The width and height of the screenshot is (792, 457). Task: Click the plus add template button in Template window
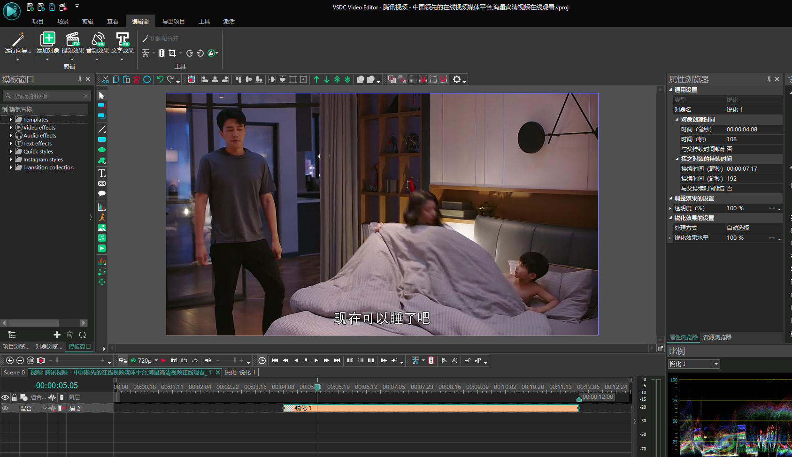(x=57, y=335)
